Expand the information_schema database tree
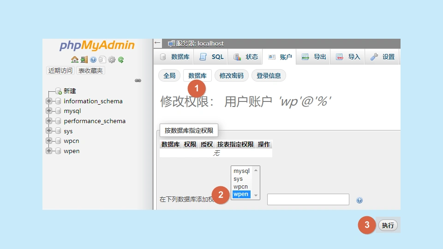Viewport: 443px width, 249px height. tap(49, 101)
